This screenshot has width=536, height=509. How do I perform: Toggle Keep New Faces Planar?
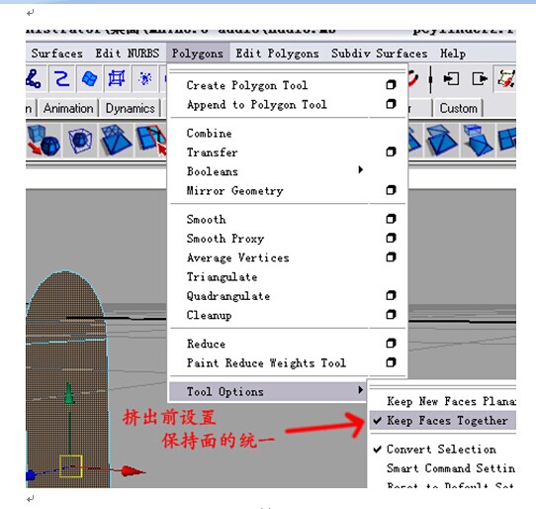451,401
